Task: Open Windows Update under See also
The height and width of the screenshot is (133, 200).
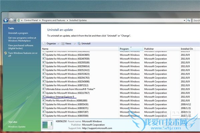Action: (17, 127)
